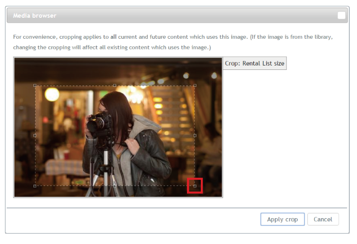The height and width of the screenshot is (244, 357).
Task: Grab the right-middle crop handle
Action: pos(195,135)
